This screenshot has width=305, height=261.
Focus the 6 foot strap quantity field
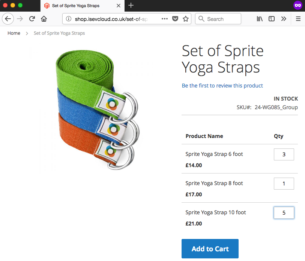(x=284, y=154)
